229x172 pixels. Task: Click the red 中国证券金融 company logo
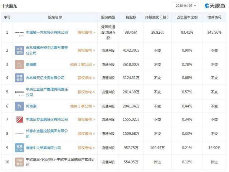(x=20, y=119)
